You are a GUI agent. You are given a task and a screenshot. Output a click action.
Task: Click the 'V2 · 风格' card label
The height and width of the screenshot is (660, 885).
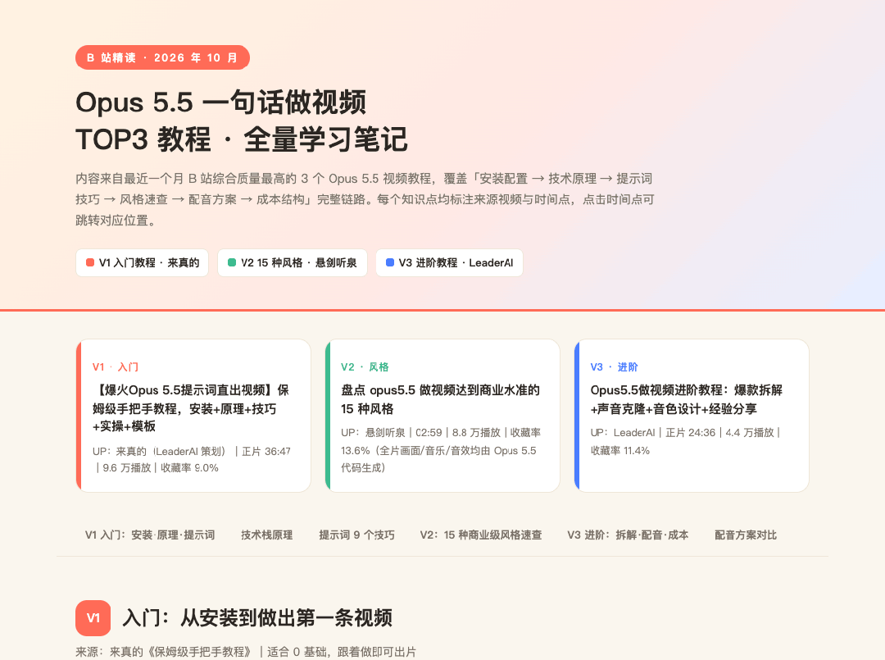coord(365,367)
